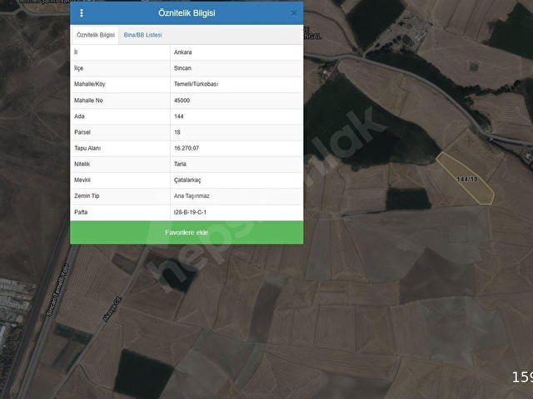
Task: Close the Öznitelik Bilgisi dialog
Action: pyautogui.click(x=294, y=13)
